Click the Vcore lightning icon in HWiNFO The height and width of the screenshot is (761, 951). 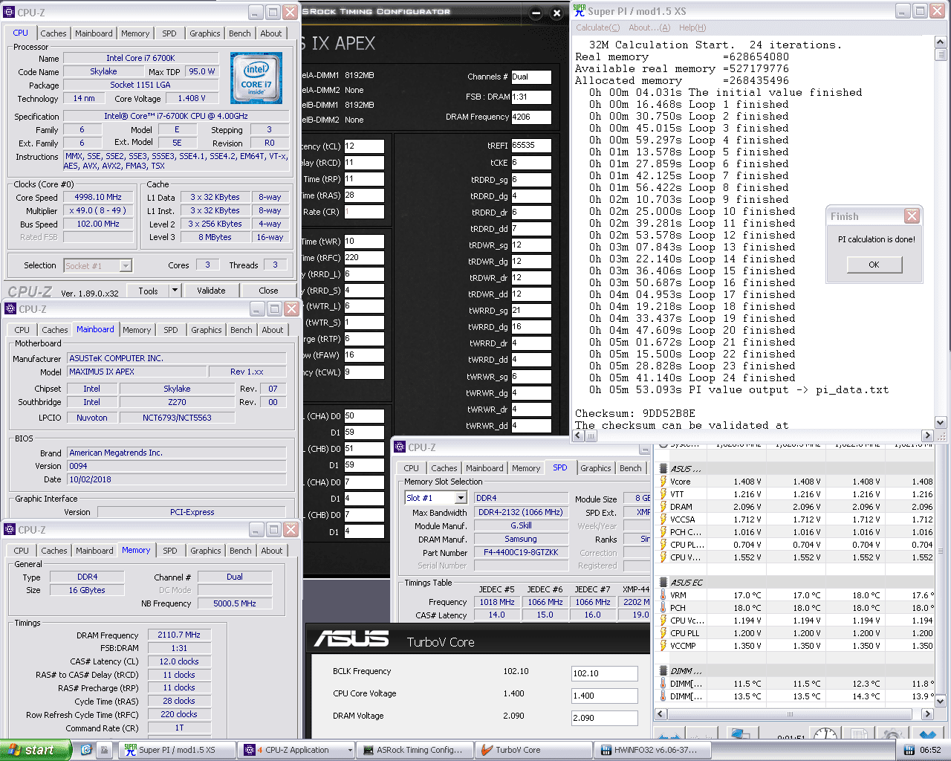pos(663,482)
